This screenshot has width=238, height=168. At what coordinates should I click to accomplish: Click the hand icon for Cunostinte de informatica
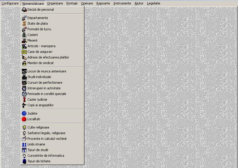(24, 156)
